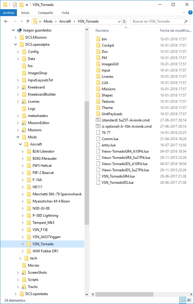
Task: Select VSN_TornadoIDS.lua file
Action: pyautogui.click(x=118, y=183)
